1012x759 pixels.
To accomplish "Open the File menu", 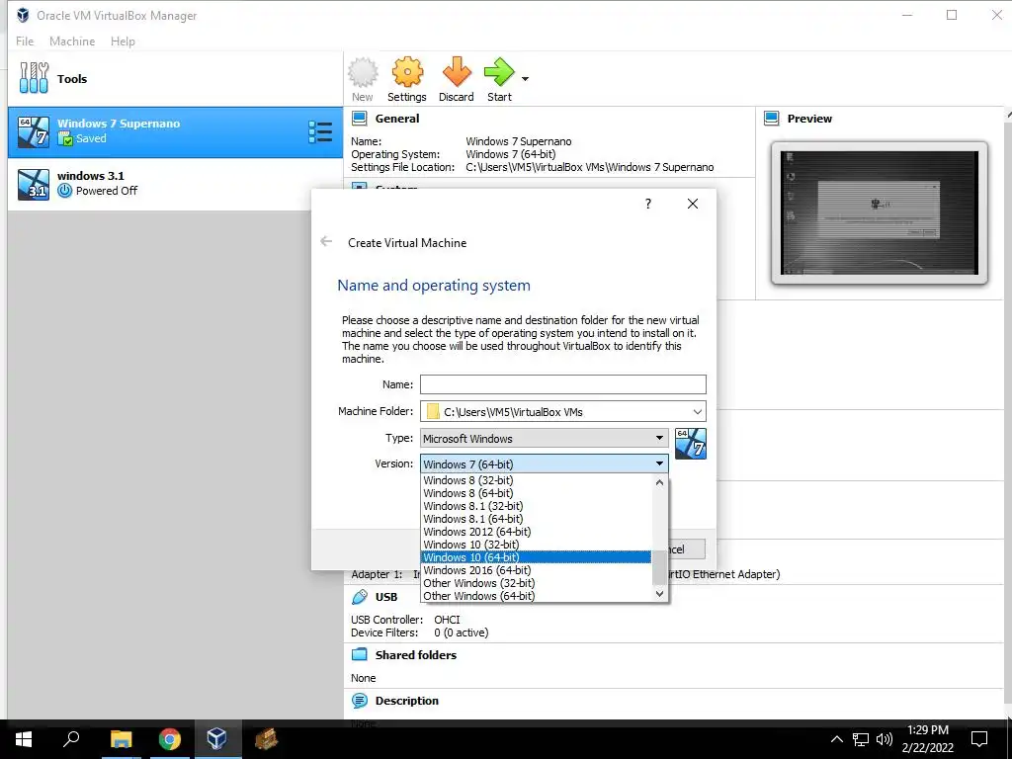I will pyautogui.click(x=25, y=42).
